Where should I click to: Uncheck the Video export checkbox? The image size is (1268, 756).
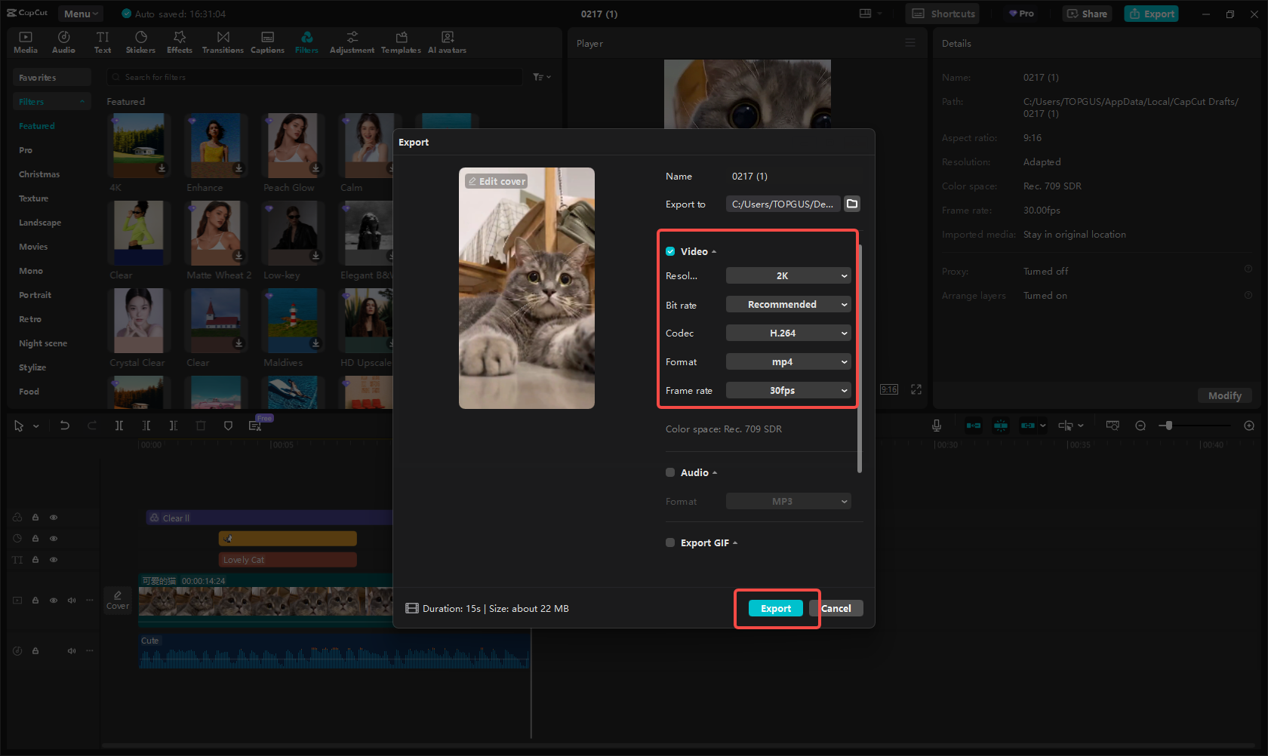coord(670,251)
